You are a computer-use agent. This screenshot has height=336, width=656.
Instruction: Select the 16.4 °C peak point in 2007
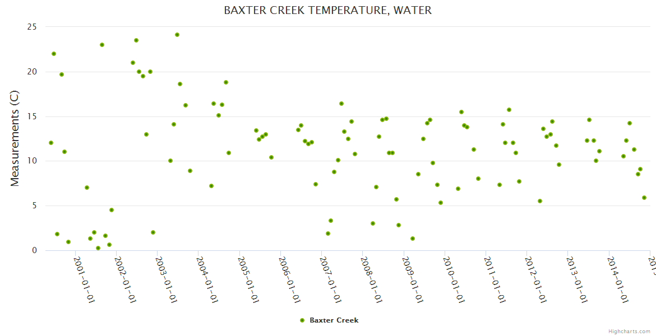tap(341, 104)
